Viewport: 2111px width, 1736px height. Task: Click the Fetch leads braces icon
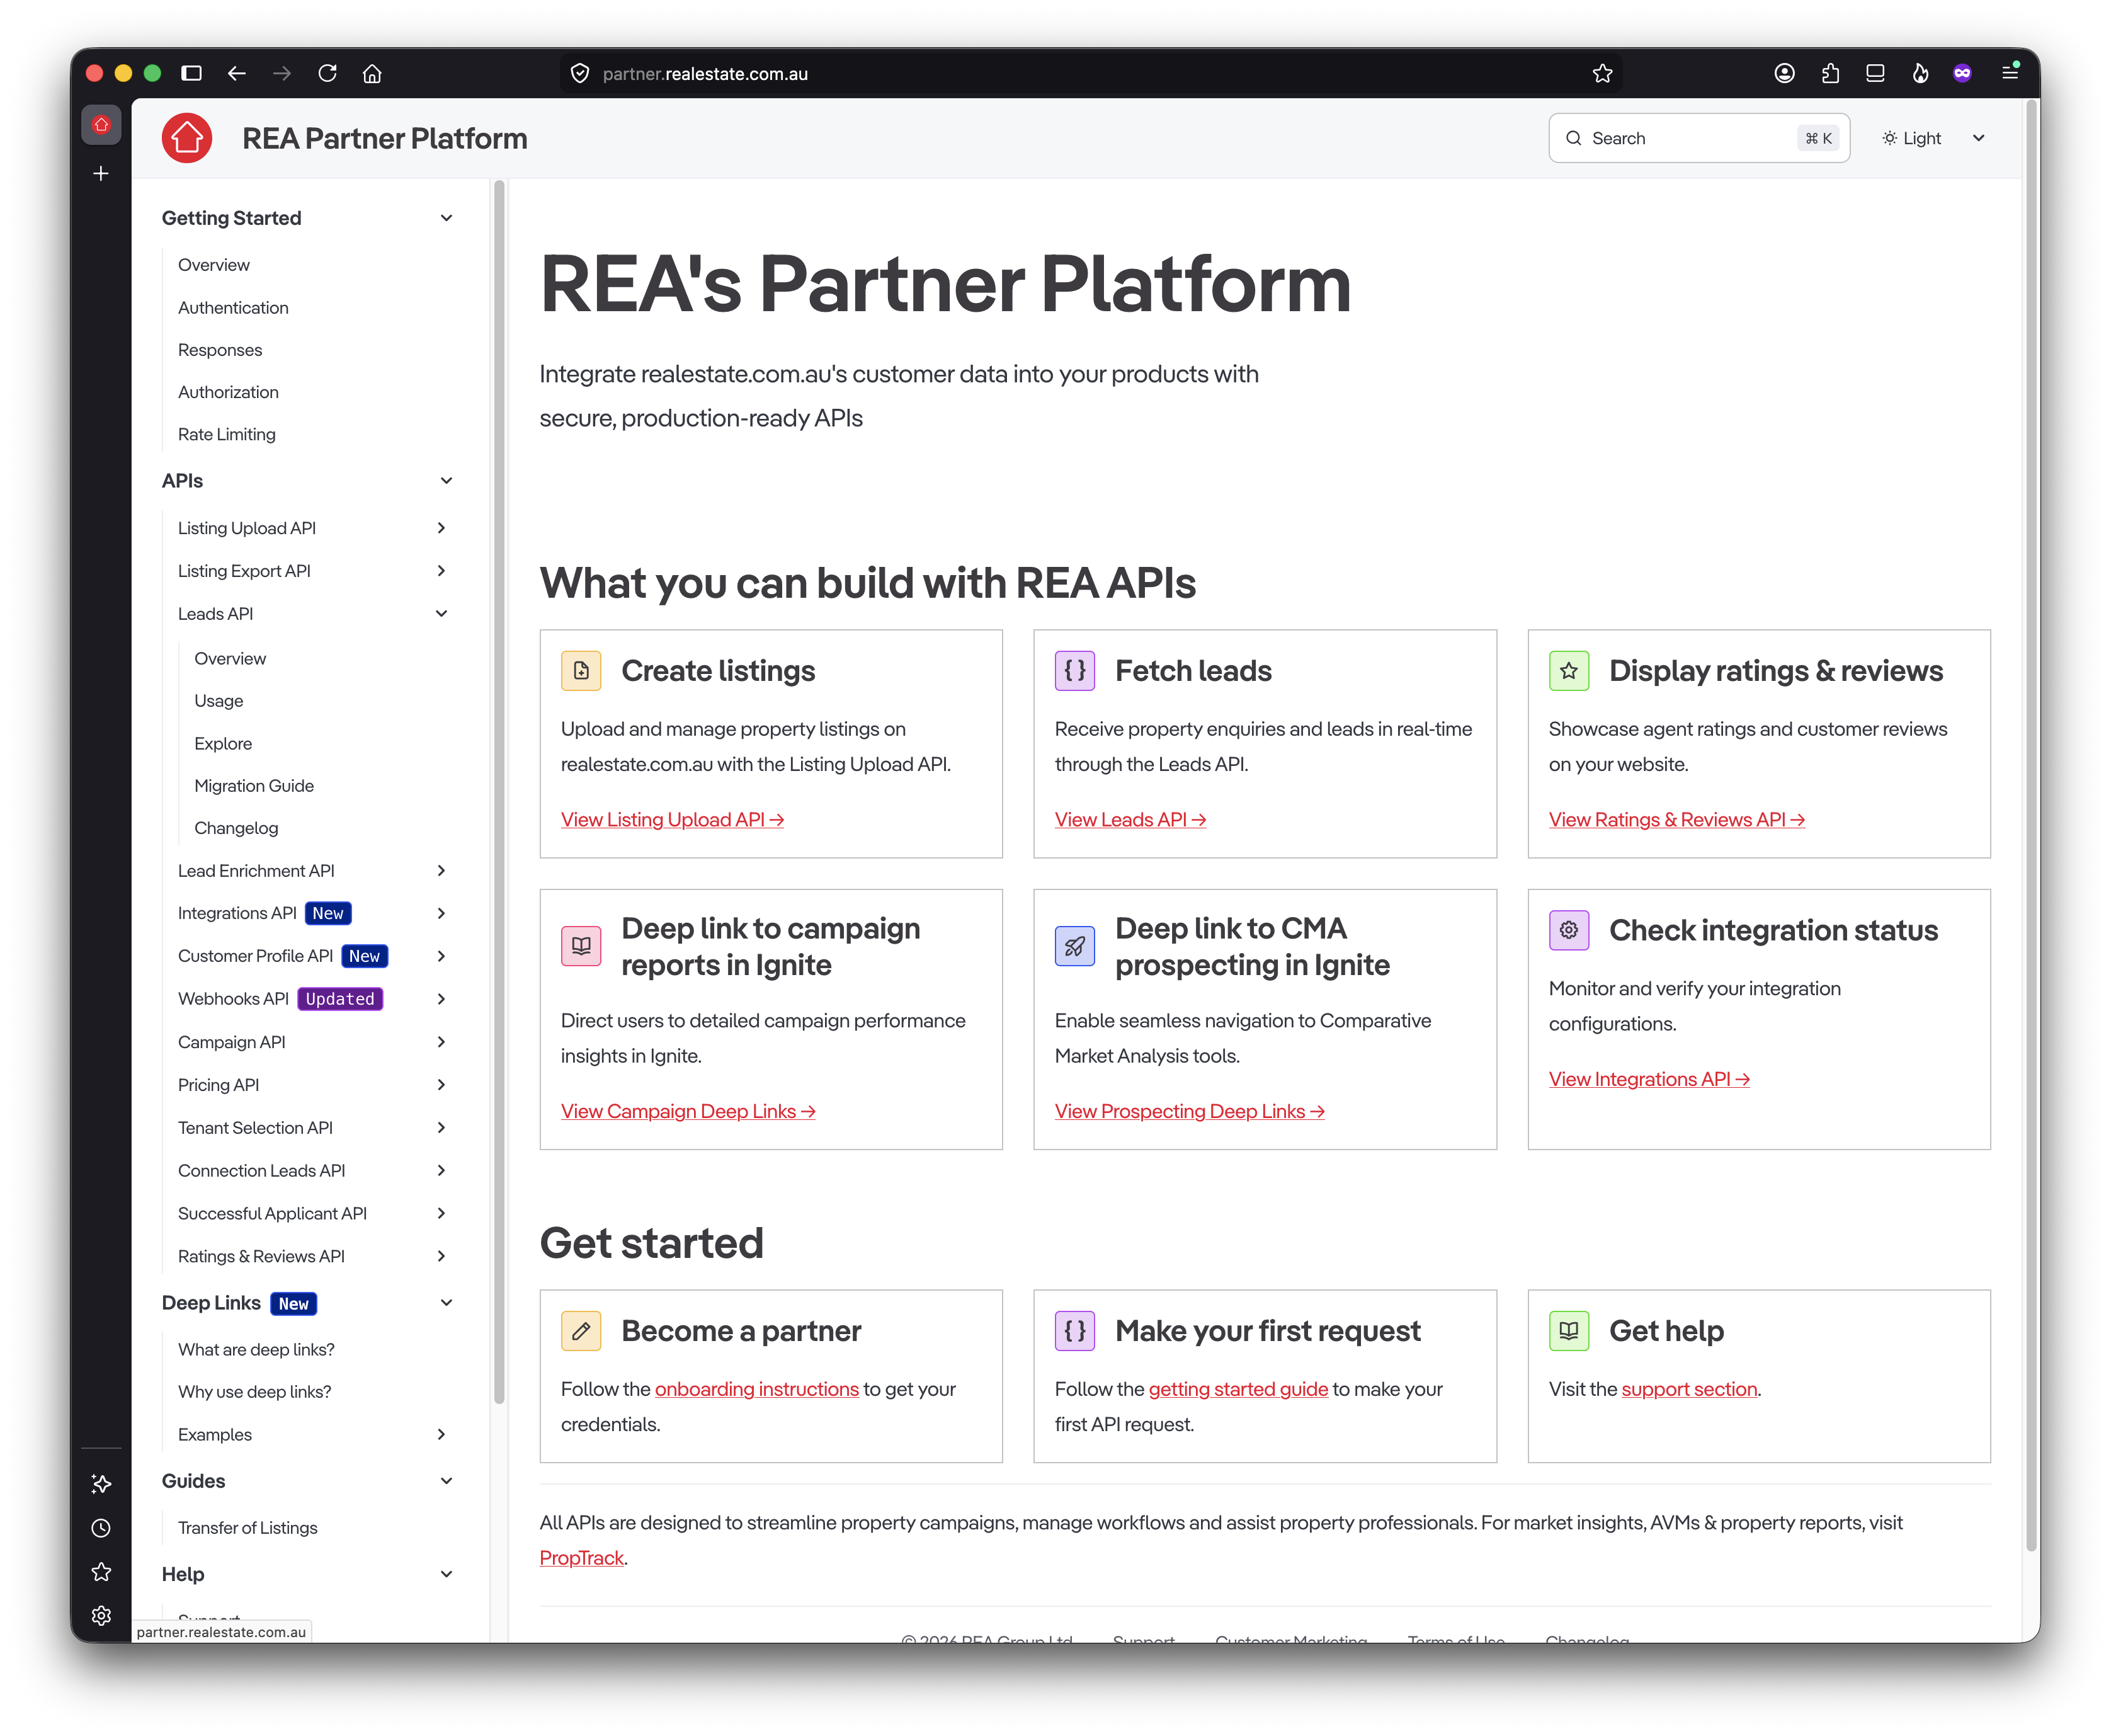[1076, 671]
